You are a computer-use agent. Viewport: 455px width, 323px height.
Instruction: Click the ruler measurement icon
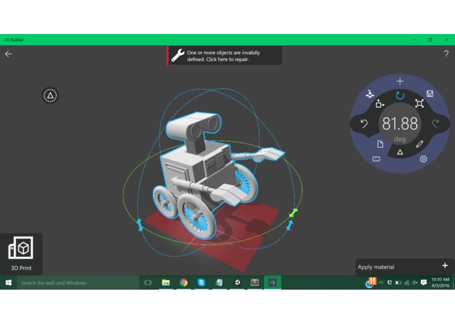pyautogui.click(x=376, y=159)
